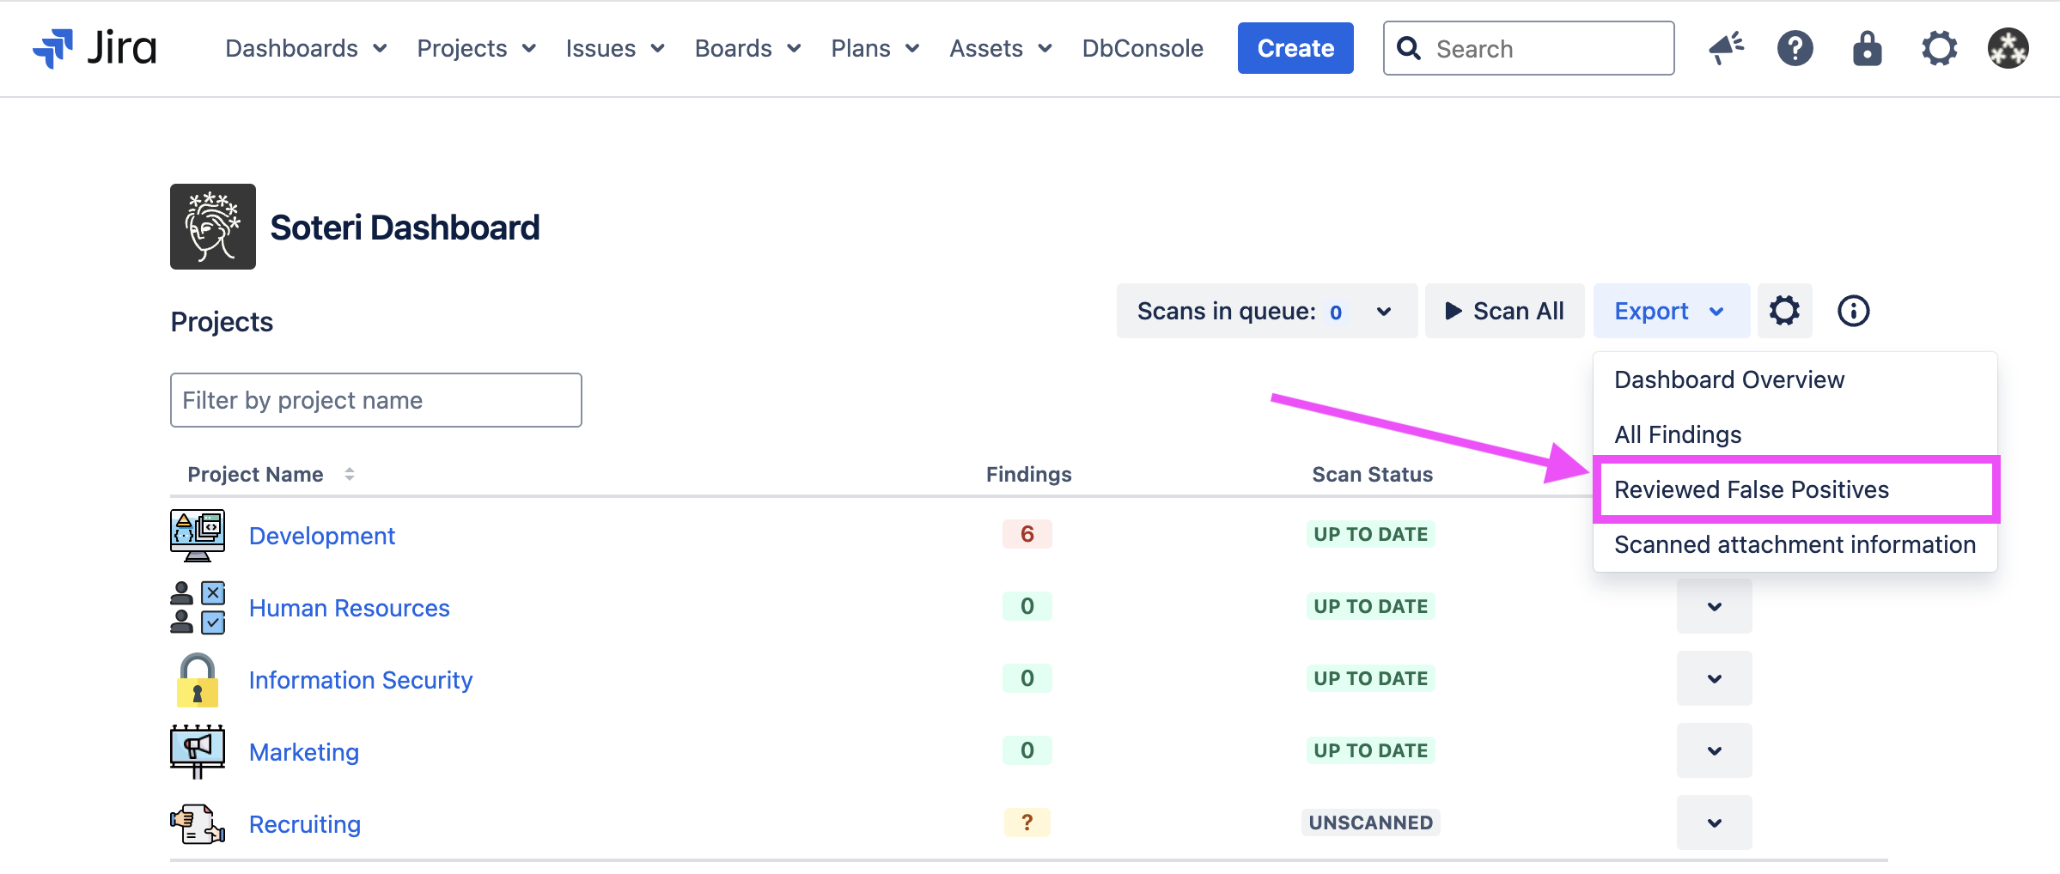Choose Scanned attachment information option
The width and height of the screenshot is (2060, 874).
(x=1794, y=544)
